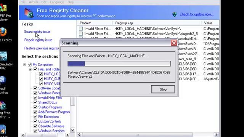This screenshot has height=137, width=244.
Task: Open the Firefox desktop icon
Action: tap(3, 32)
